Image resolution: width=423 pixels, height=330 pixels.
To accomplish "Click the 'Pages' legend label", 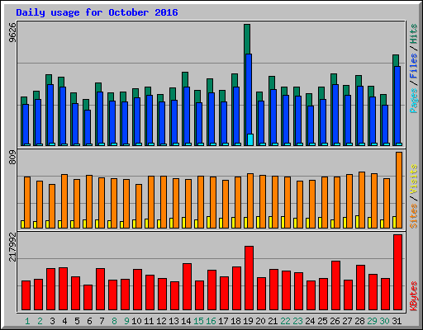I will (414, 101).
